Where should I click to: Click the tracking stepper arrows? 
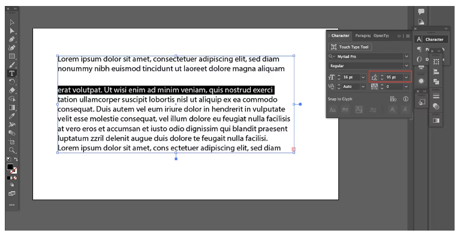pyautogui.click(x=382, y=87)
